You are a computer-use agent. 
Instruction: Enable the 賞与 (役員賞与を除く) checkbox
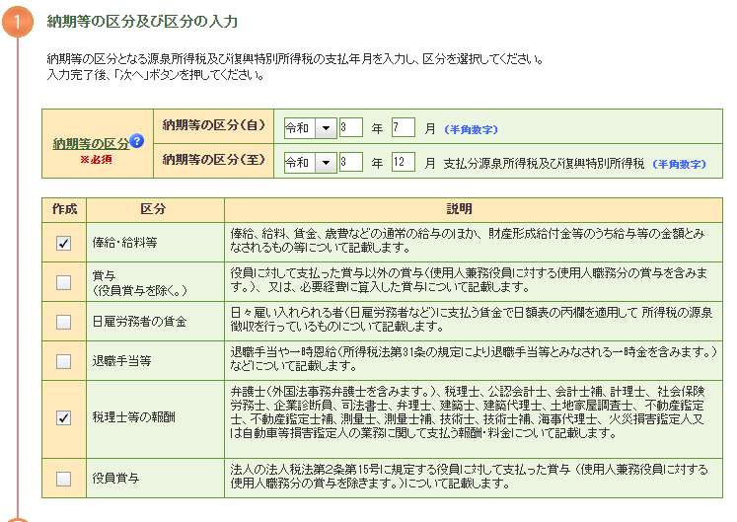pos(63,282)
